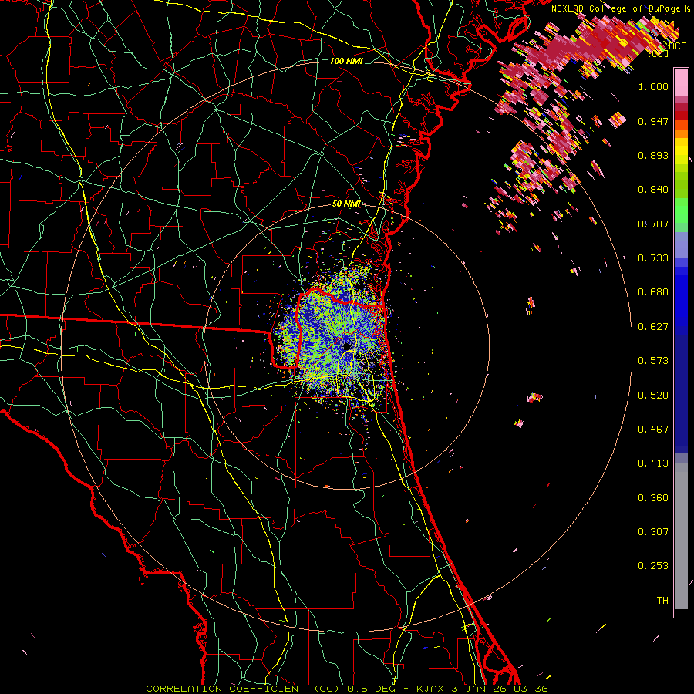Click the 0.253 scale value
Image resolution: width=694 pixels, height=694 pixels.
[653, 566]
